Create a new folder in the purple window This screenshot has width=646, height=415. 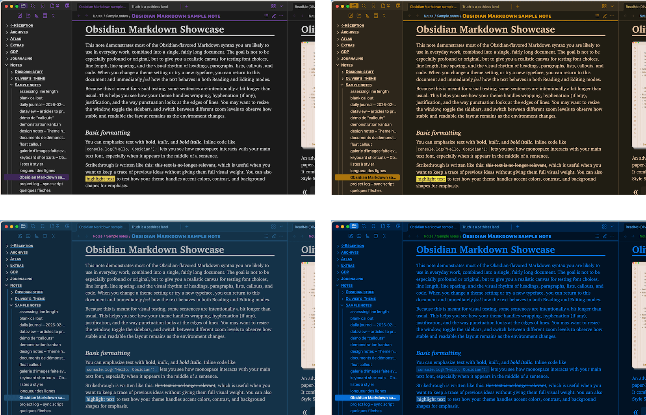[28, 16]
